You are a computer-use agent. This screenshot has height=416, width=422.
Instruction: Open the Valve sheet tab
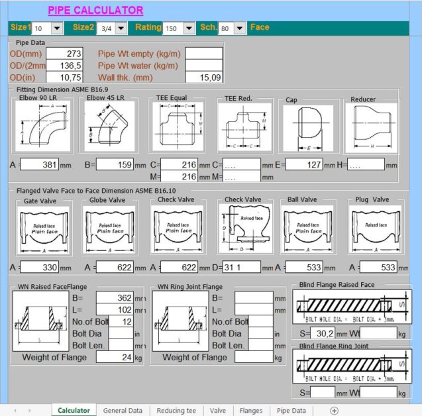[218, 411]
